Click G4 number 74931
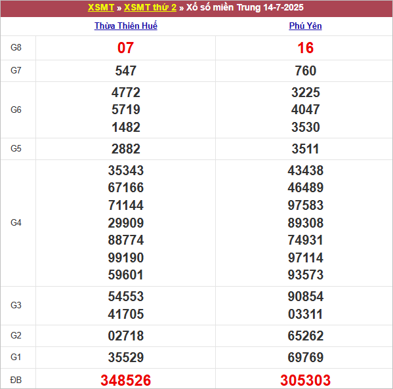393x389 pixels. pos(305,240)
